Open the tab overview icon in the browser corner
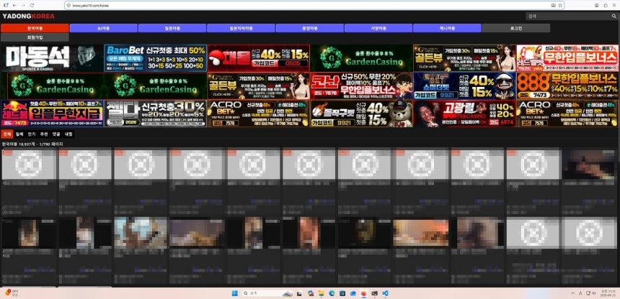The width and height of the screenshot is (620, 299). pyautogui.click(x=6, y=6)
